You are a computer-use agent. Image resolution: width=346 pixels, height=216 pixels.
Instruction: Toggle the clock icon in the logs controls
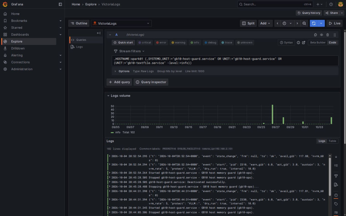point(336,195)
